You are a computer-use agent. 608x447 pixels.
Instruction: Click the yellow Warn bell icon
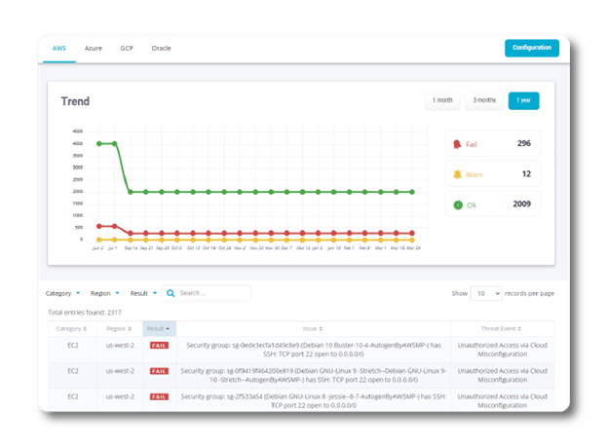click(458, 174)
